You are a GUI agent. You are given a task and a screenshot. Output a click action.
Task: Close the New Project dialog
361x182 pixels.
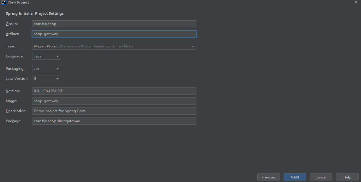point(356,2)
